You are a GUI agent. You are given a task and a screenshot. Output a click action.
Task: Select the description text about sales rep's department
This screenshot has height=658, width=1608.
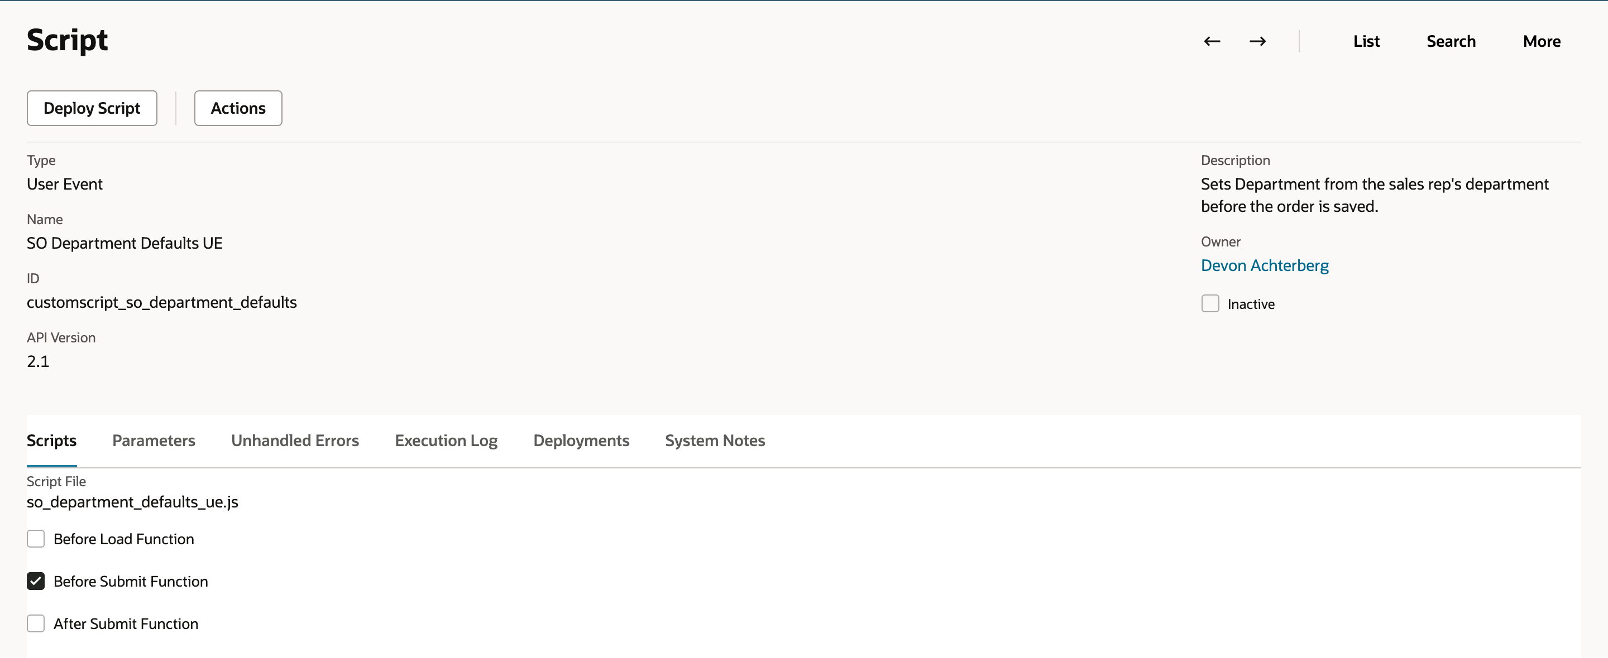click(1375, 195)
